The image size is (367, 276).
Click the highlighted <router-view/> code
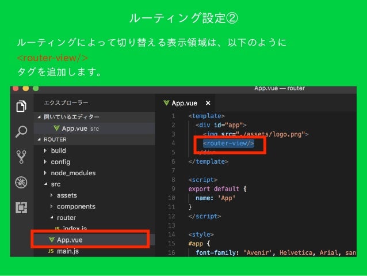[x=228, y=143]
